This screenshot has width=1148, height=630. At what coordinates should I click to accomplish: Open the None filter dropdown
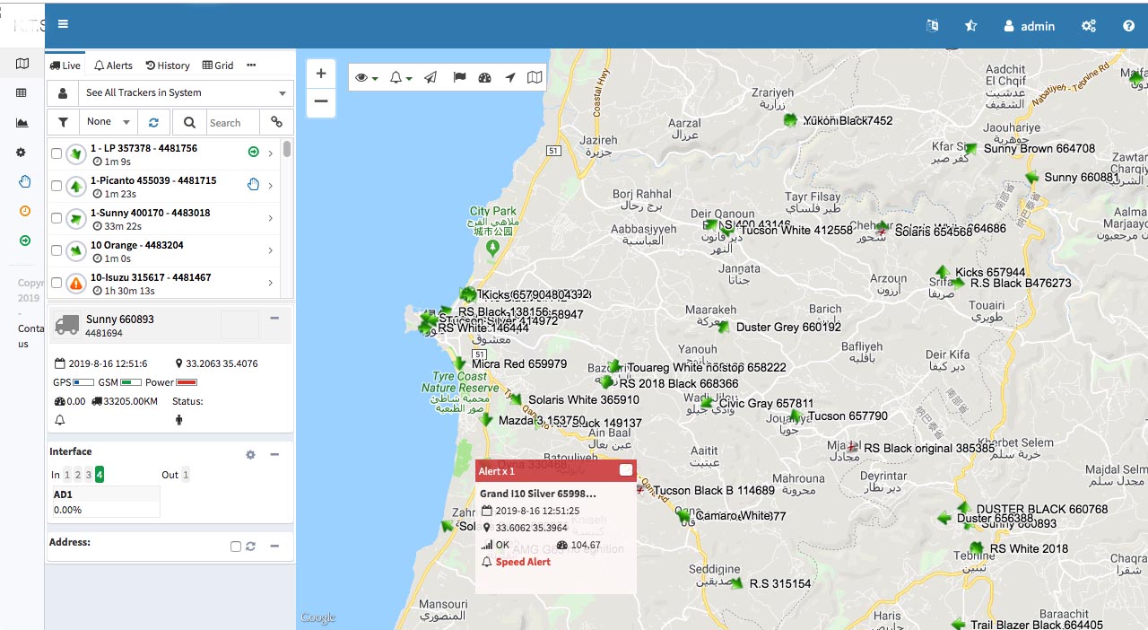click(109, 122)
